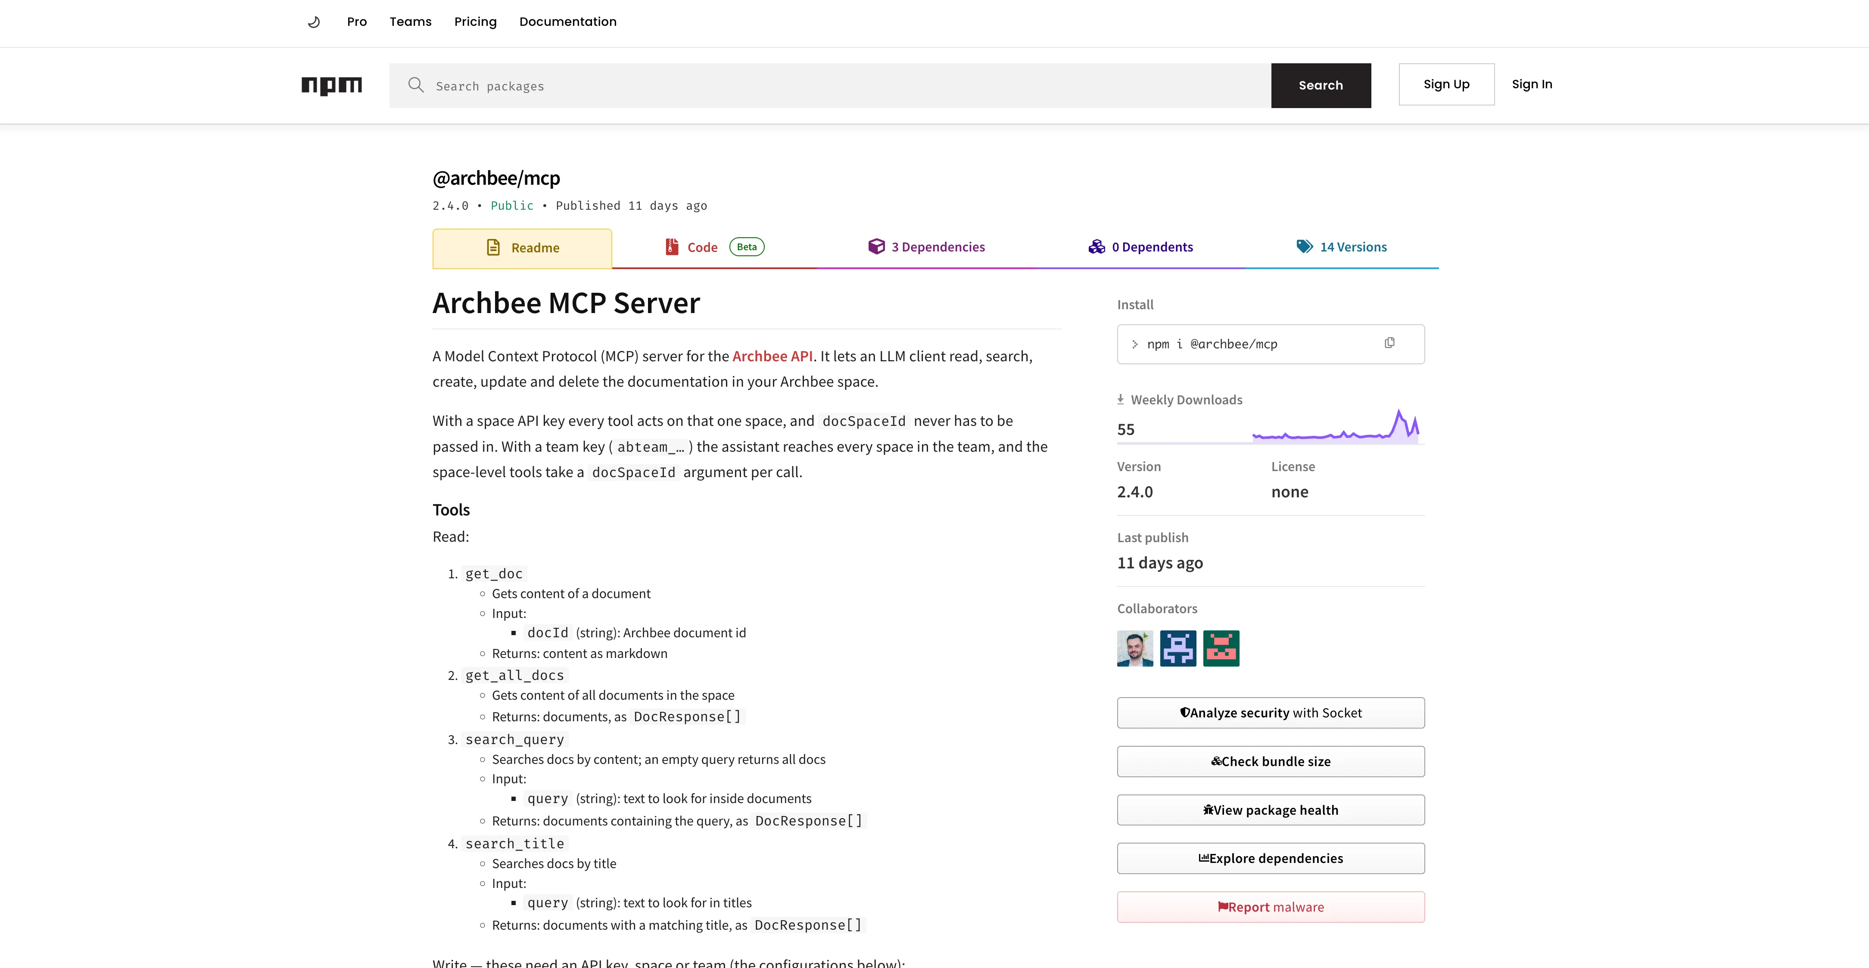Open the red and green collaborator avatar
Screen dimensions: 1869x968
tap(1221, 648)
